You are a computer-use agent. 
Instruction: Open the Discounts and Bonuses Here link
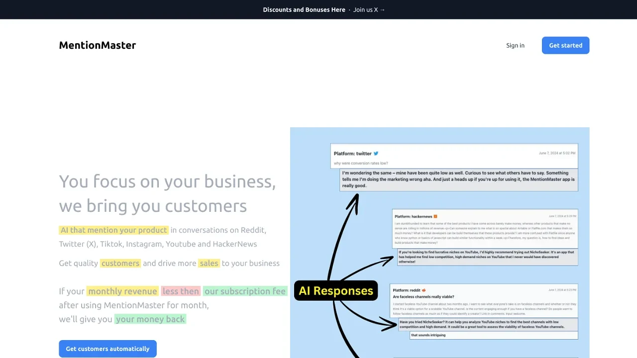(304, 9)
